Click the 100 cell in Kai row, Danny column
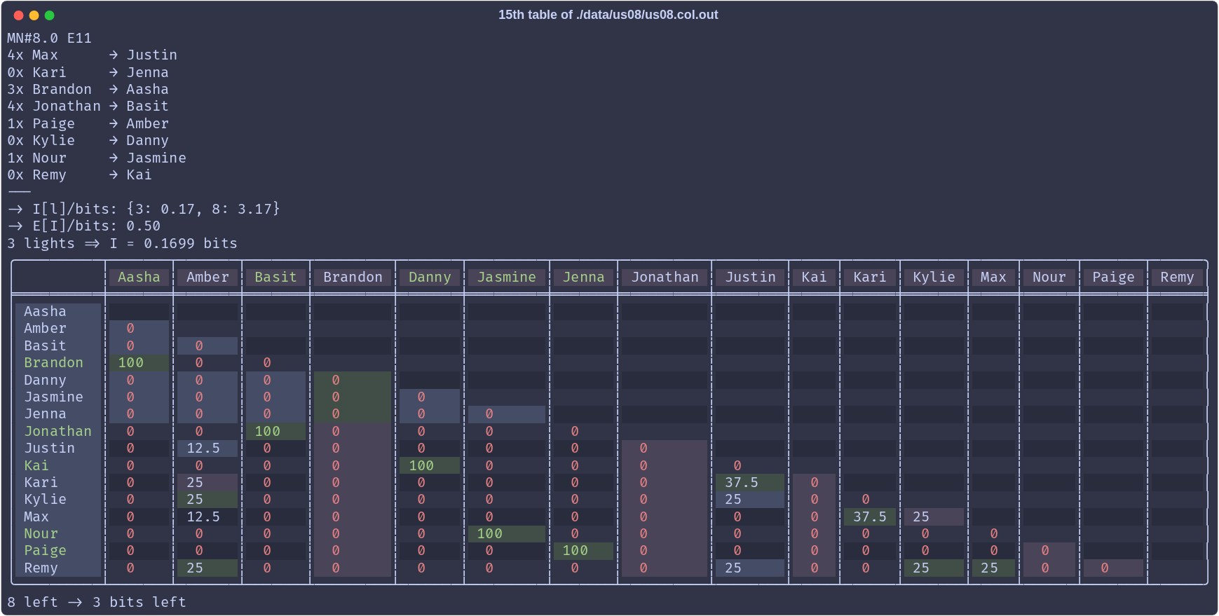Viewport: 1219px width, 616px height. (x=430, y=465)
